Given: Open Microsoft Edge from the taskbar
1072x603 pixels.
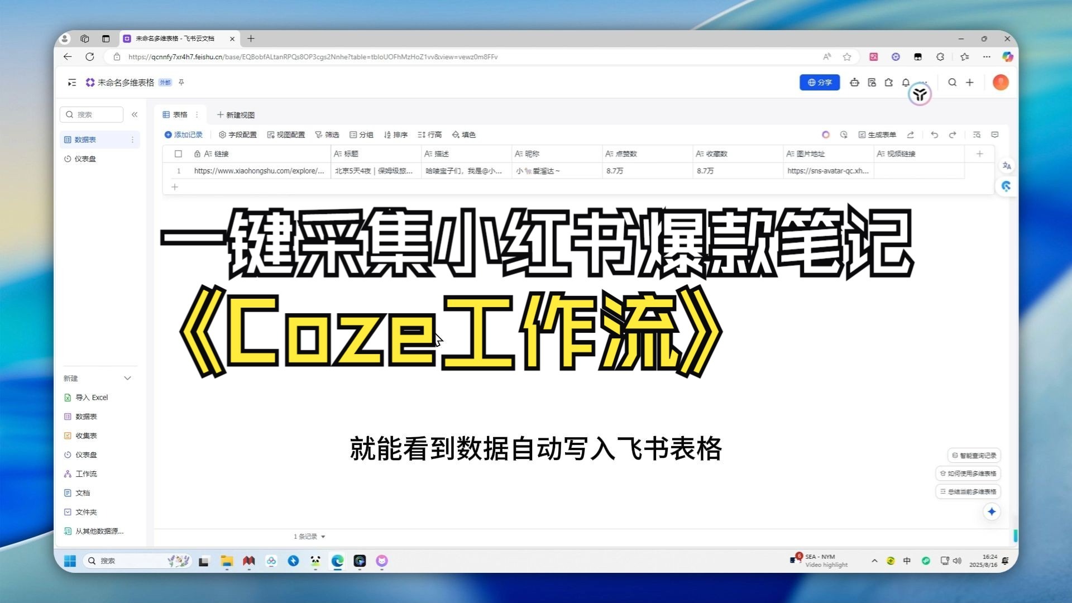Looking at the screenshot, I should coord(337,561).
